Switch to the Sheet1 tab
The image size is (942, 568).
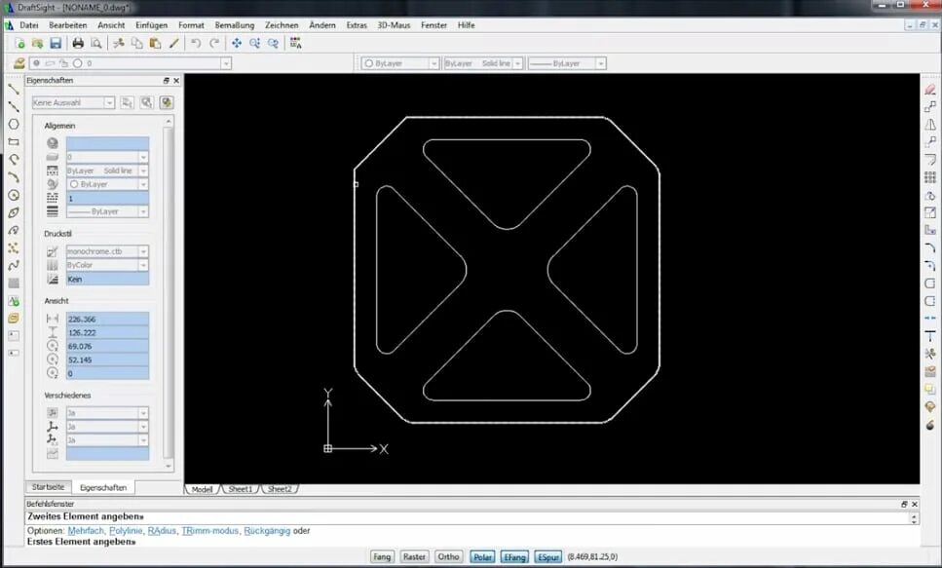(241, 489)
